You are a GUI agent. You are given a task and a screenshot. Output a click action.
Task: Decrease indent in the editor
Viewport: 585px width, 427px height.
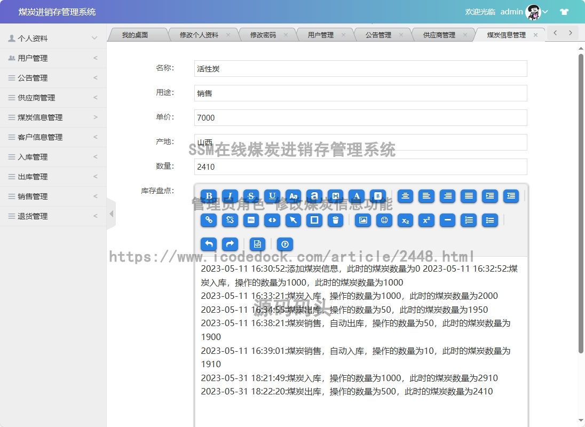[511, 196]
